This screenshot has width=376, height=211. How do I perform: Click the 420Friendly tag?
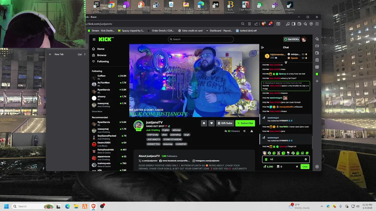152,135
